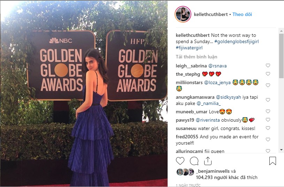This screenshot has height=187, width=284.
Task: Like fred20055's comment heart
Action: 268,139
